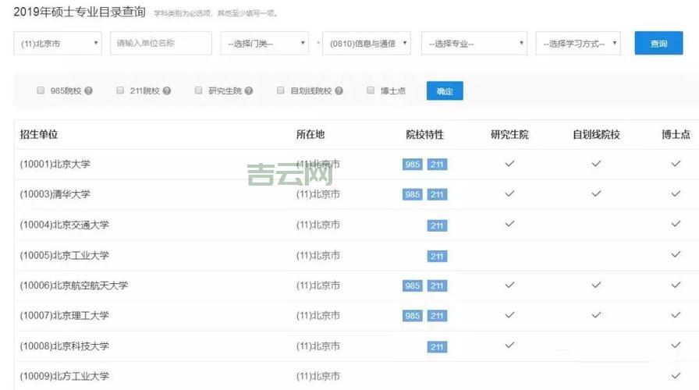699x390 pixels.
Task: Click the 211 badge in the 北京大学 row
Action: (437, 165)
